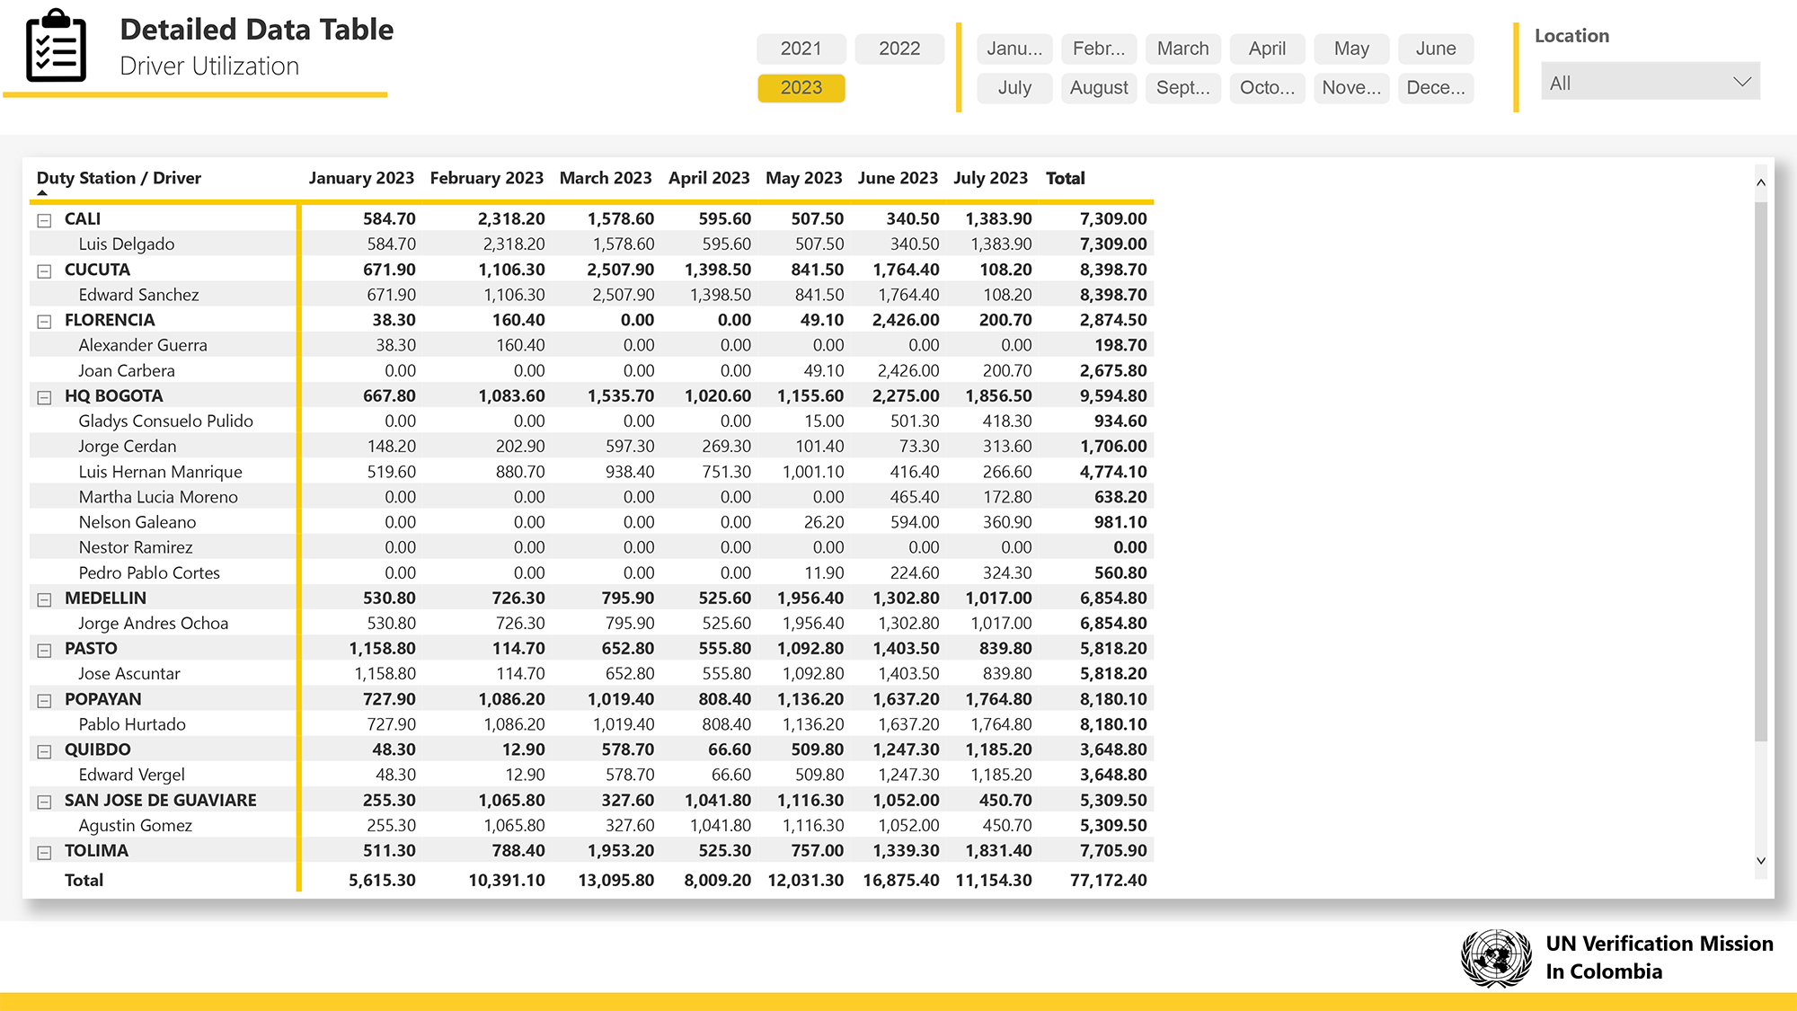
Task: Click the Detailed Data Table title
Action: 257,30
